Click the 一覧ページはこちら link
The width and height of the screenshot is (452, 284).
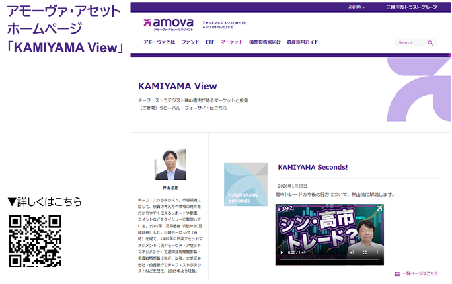(419, 273)
